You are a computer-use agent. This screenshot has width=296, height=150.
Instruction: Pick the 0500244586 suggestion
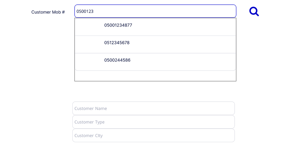click(x=117, y=60)
